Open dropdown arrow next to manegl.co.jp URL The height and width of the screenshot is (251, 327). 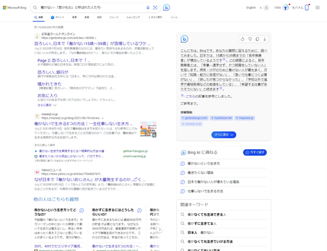coord(103,118)
